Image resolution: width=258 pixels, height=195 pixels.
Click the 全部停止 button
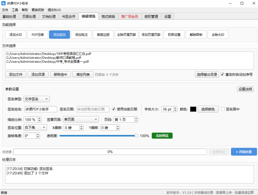[x=219, y=152]
